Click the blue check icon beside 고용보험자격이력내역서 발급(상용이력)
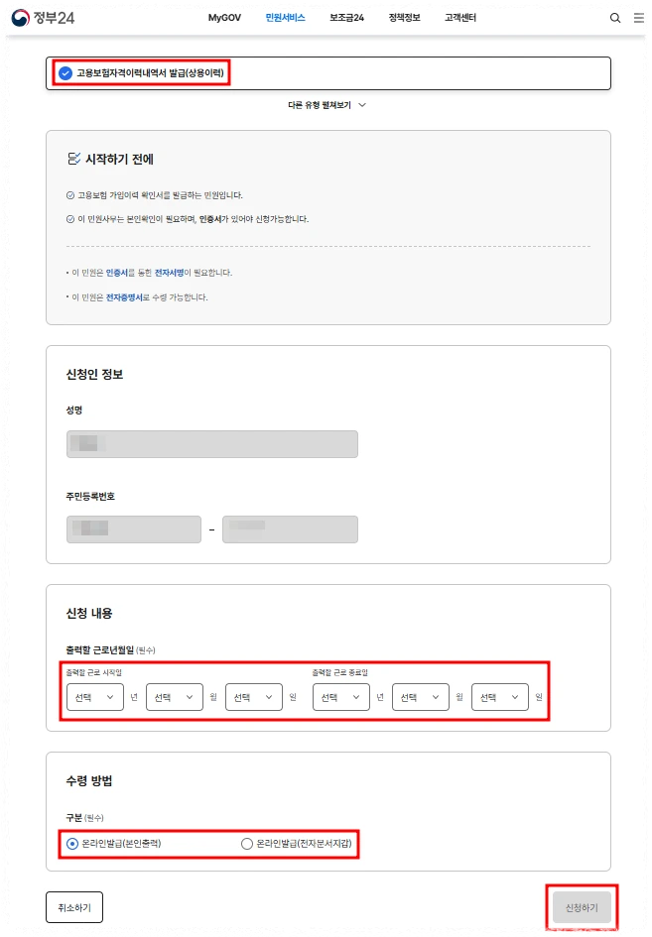This screenshot has width=652, height=937. tap(65, 72)
